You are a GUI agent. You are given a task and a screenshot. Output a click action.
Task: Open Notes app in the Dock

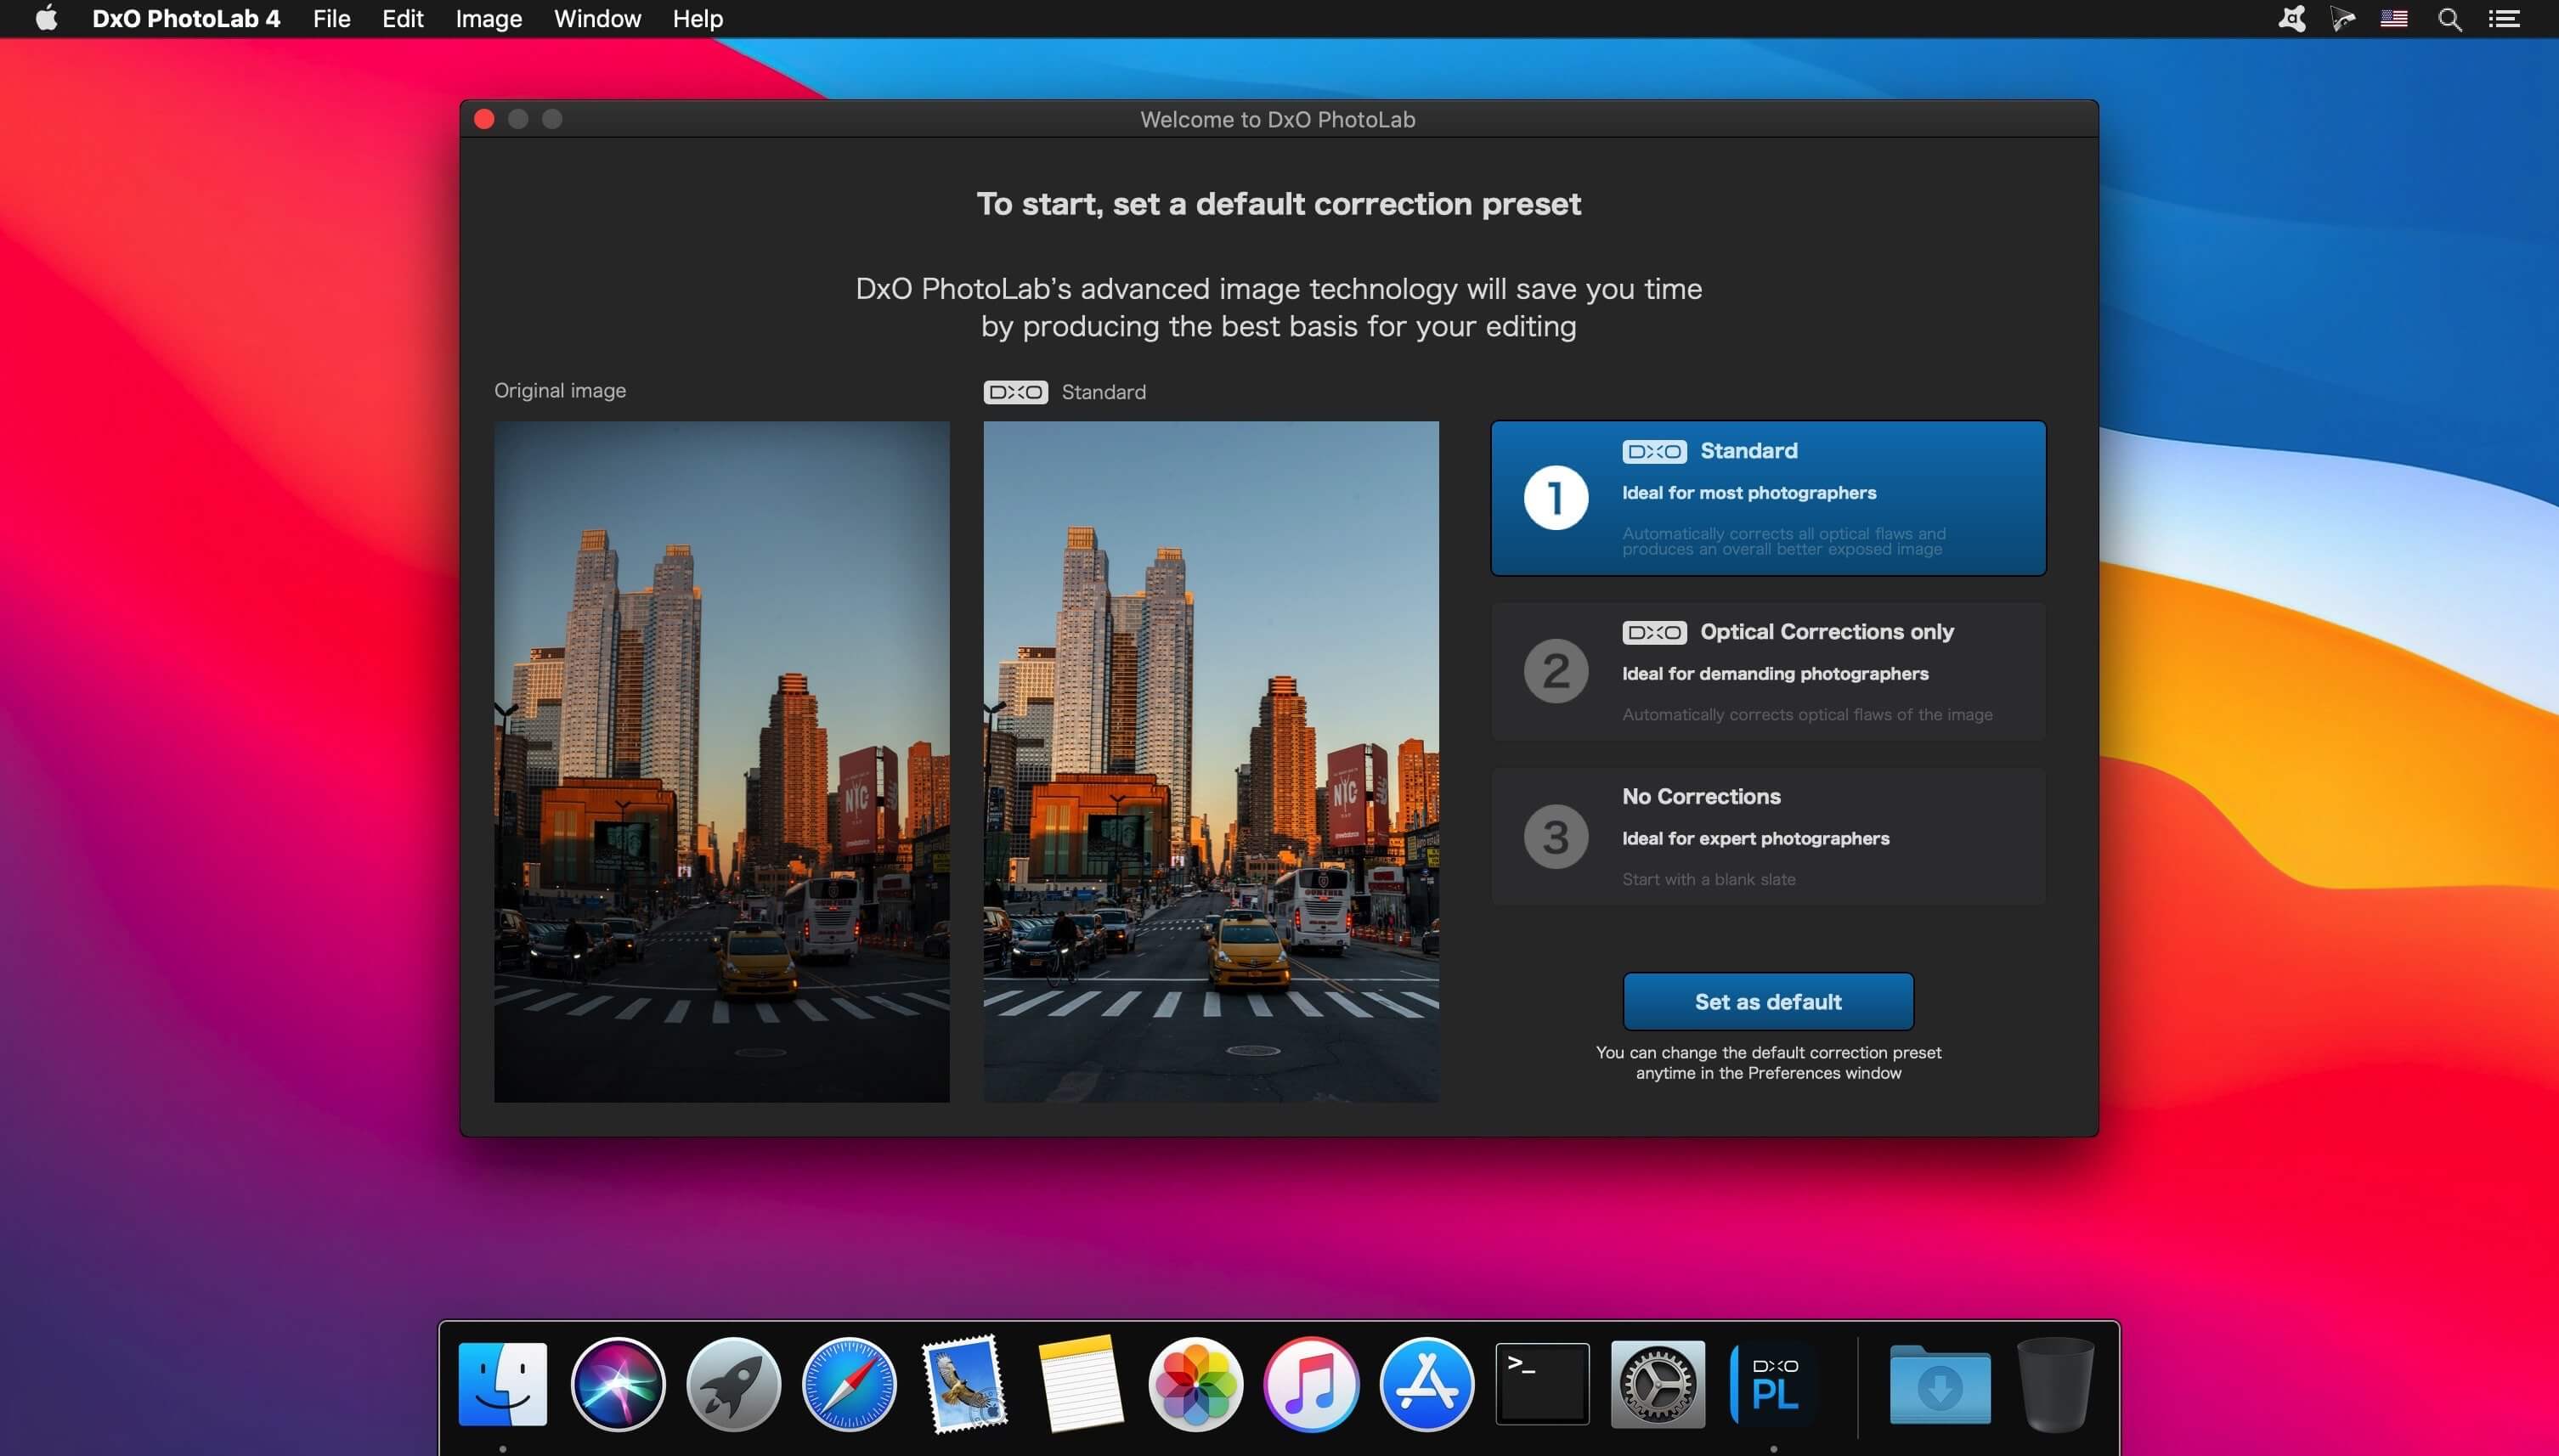tap(1080, 1384)
